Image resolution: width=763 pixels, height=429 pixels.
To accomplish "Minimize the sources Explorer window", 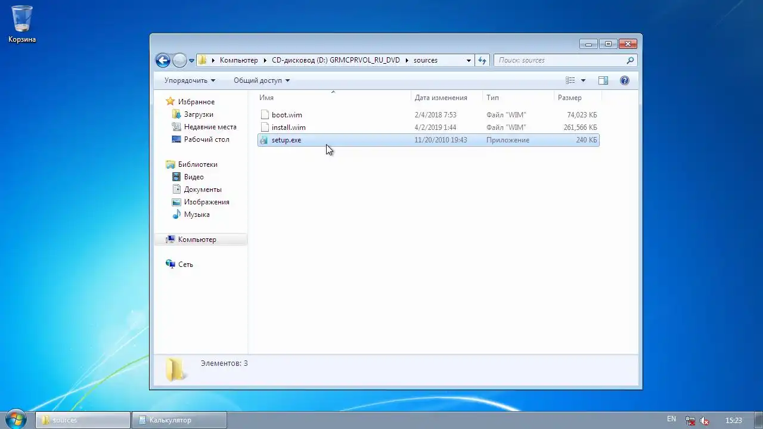I will click(x=588, y=44).
